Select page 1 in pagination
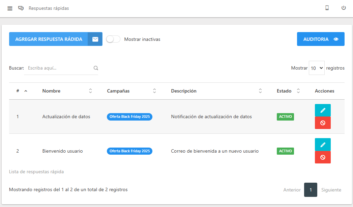Screen dimensions: 353x207 (x=311, y=190)
